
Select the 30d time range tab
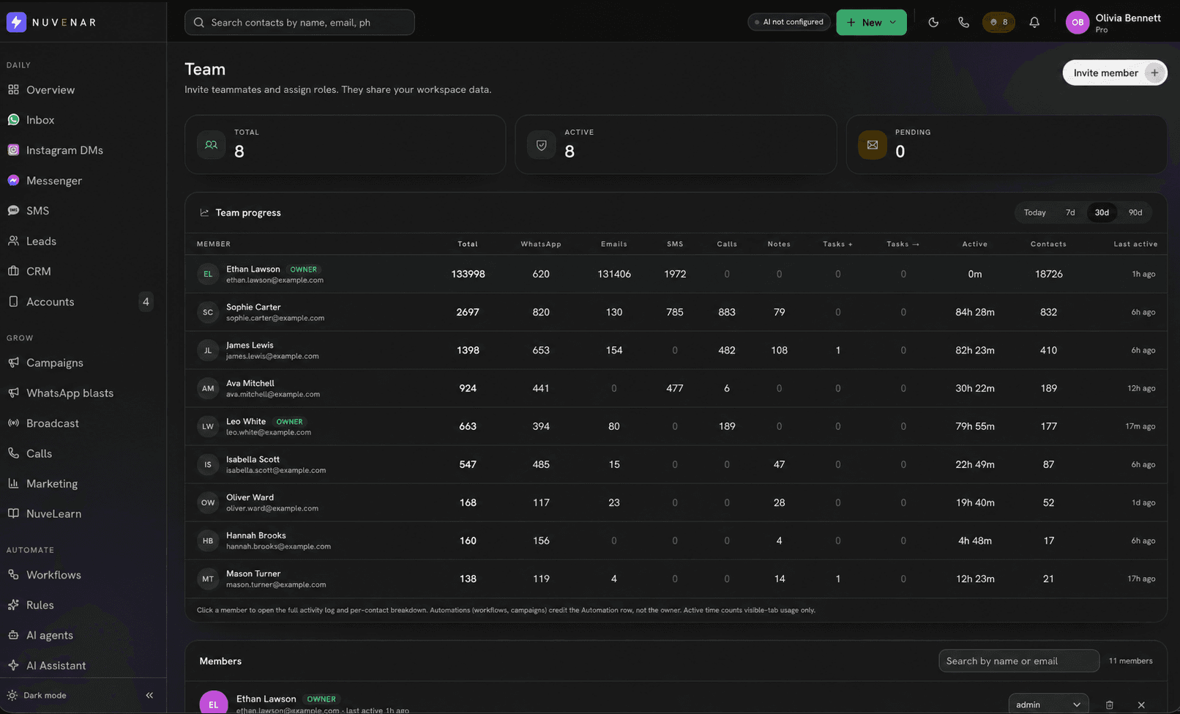click(1102, 212)
